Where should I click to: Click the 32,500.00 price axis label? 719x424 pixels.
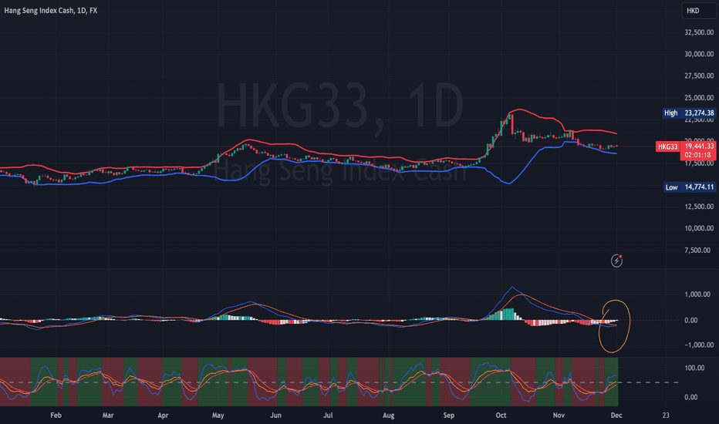point(699,32)
